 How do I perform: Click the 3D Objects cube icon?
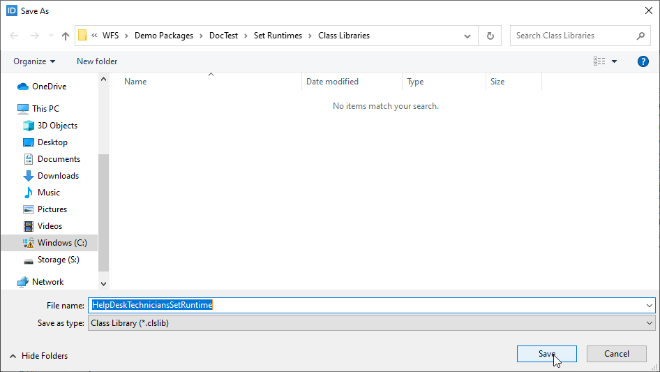coord(28,126)
